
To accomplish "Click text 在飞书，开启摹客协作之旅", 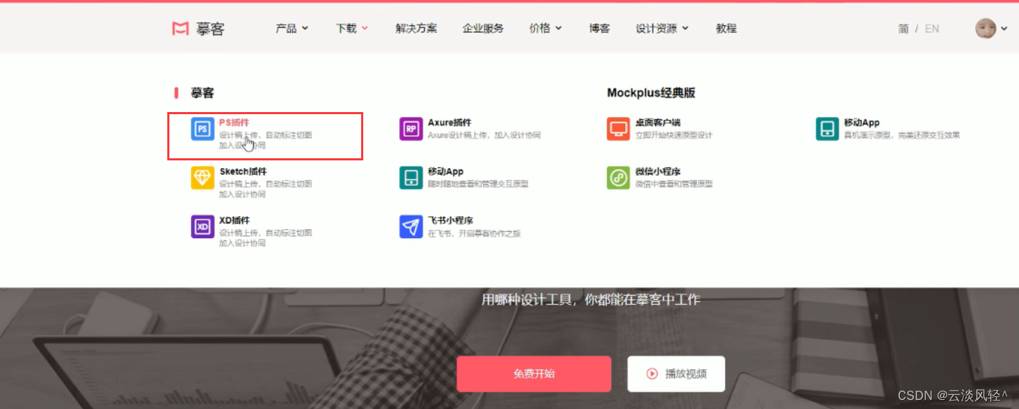I will pos(474,233).
